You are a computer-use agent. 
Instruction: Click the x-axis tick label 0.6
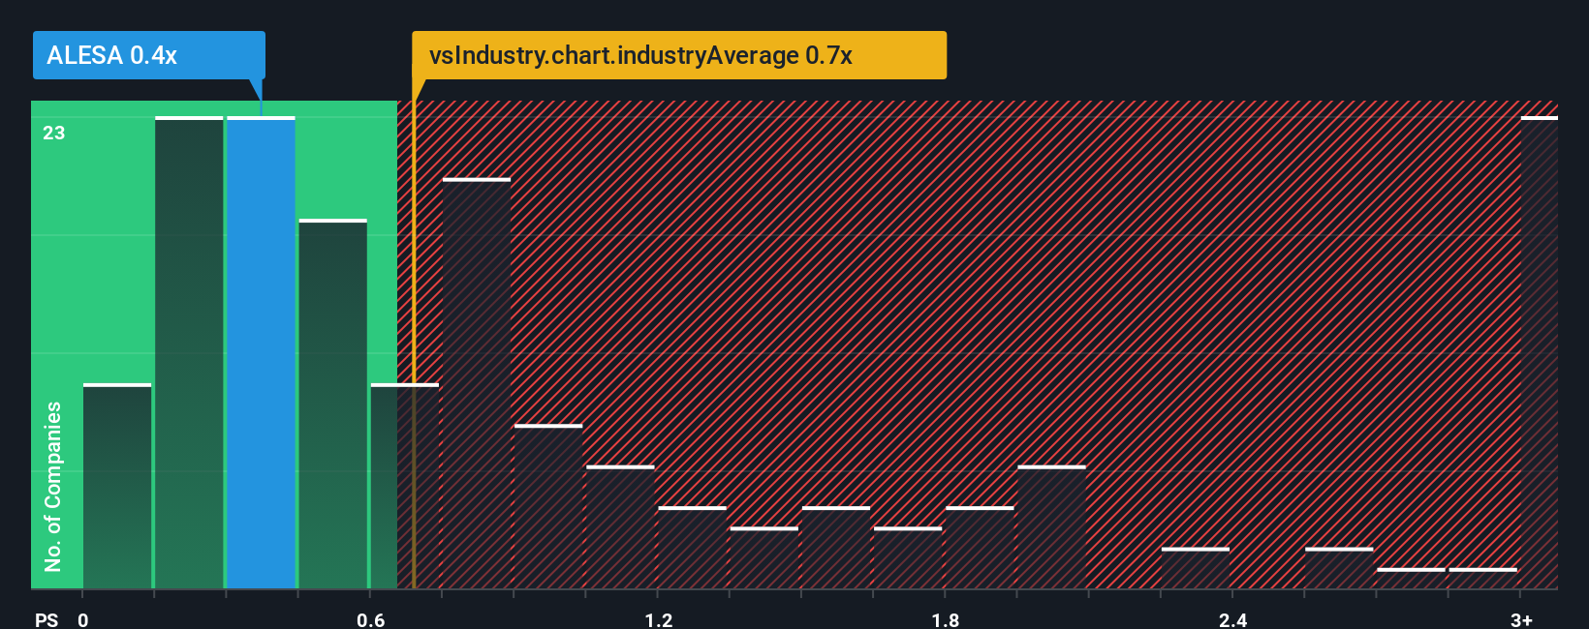pyautogui.click(x=370, y=619)
